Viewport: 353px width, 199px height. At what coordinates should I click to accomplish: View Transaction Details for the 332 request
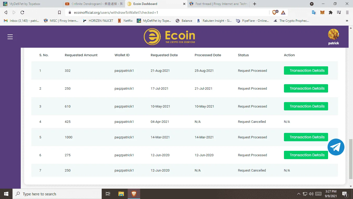(306, 70)
